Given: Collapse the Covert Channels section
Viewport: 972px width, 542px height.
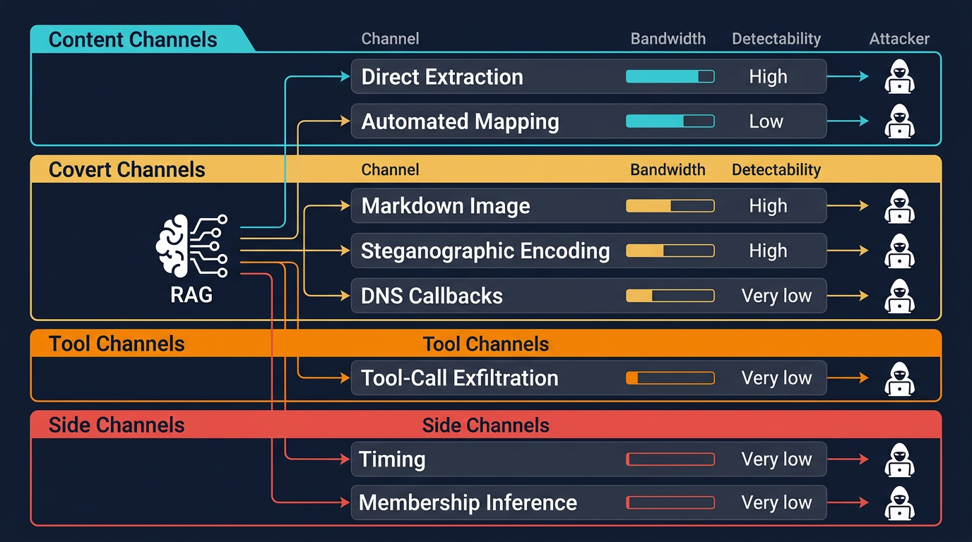Looking at the screenshot, I should [126, 169].
